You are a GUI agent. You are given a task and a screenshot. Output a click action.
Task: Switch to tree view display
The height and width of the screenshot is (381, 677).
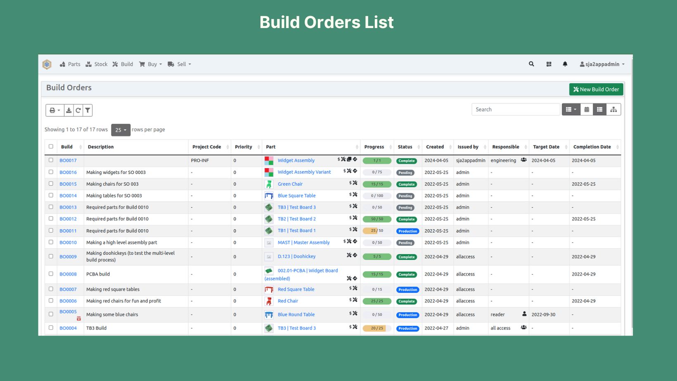(613, 109)
